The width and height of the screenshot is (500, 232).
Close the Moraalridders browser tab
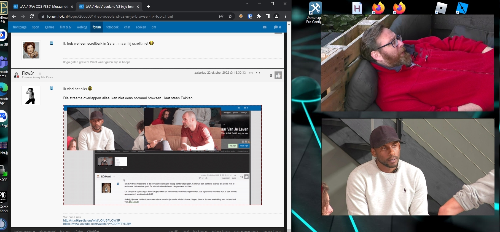pyautogui.click(x=72, y=6)
